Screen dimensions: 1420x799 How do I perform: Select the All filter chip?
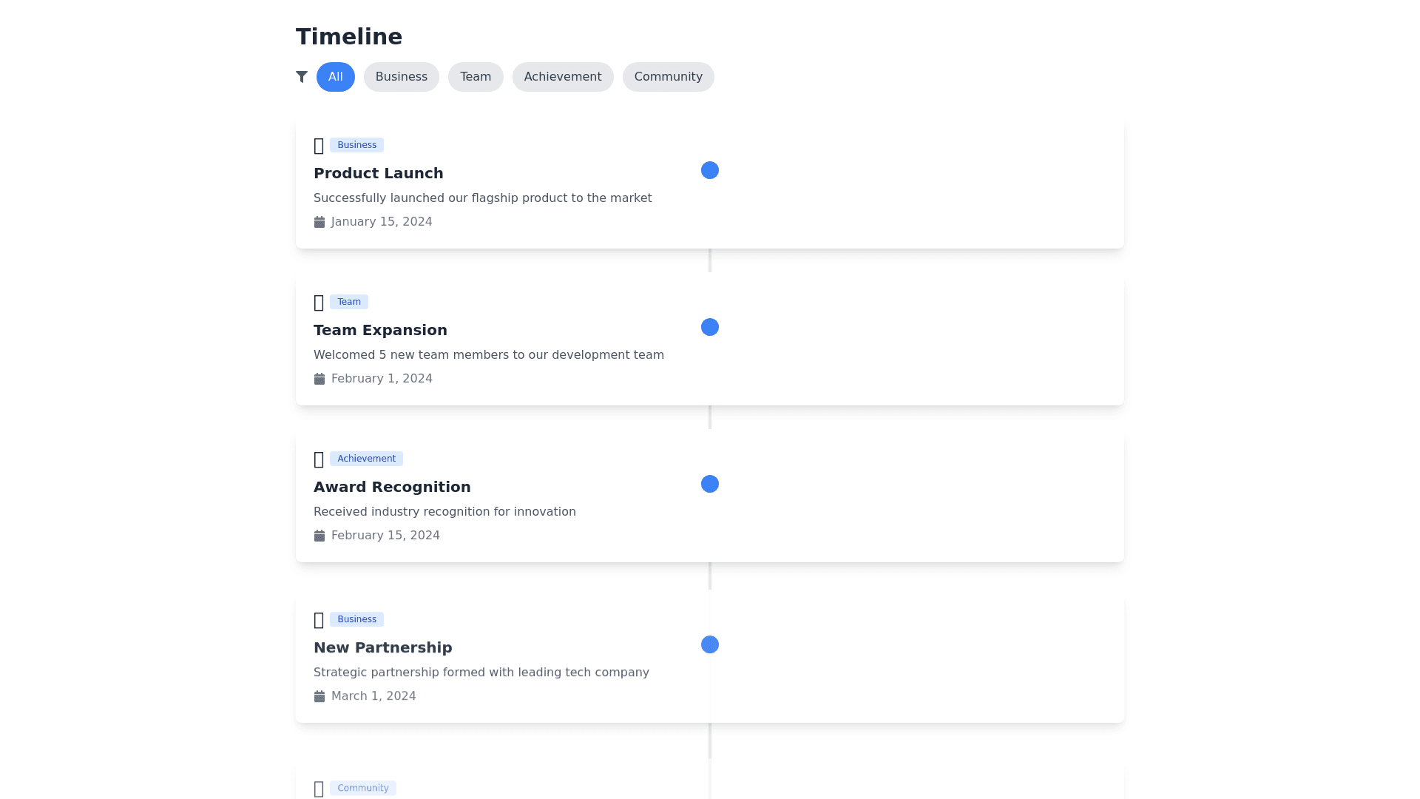335,77
